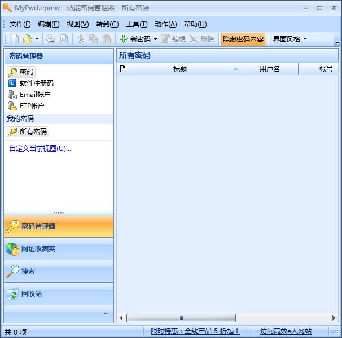Click the 删除 toolbar button
The width and height of the screenshot is (342, 338).
(202, 39)
